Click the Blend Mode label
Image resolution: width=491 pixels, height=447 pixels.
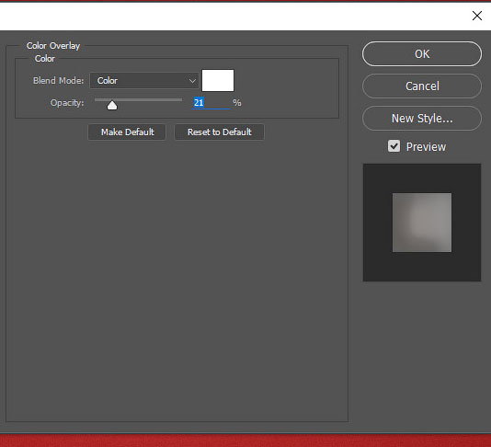(x=59, y=81)
